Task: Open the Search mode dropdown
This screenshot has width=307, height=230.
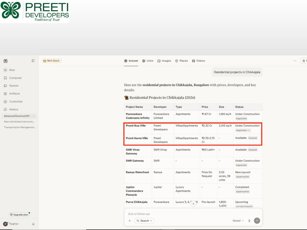Action: tap(144, 220)
